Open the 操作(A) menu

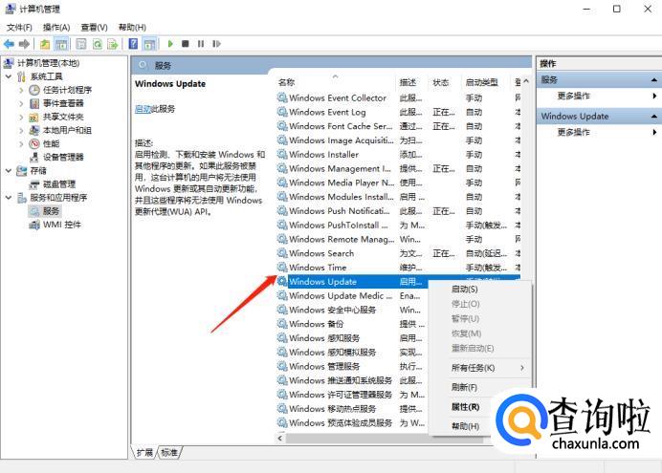tap(56, 28)
